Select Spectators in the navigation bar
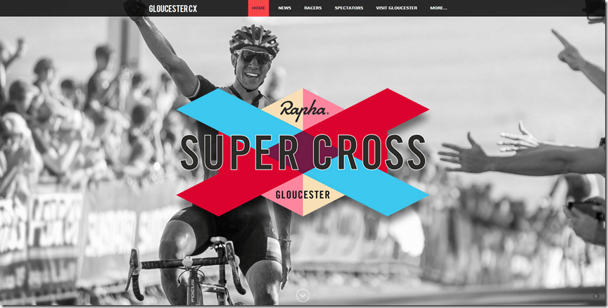This screenshot has width=608, height=308. [x=349, y=8]
